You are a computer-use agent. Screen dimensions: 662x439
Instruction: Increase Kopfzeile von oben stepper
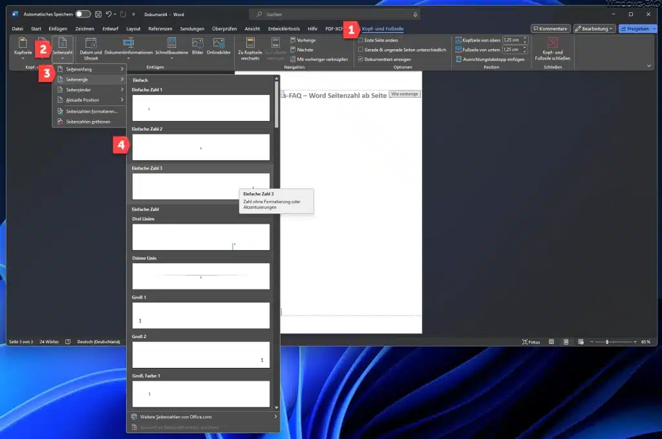525,38
